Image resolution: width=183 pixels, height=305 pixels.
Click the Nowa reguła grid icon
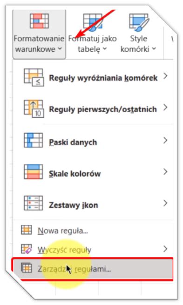click(x=27, y=230)
